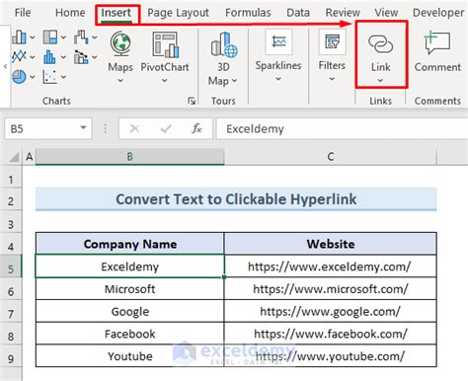Click the Filters icon
This screenshot has width=468, height=381.
click(332, 42)
